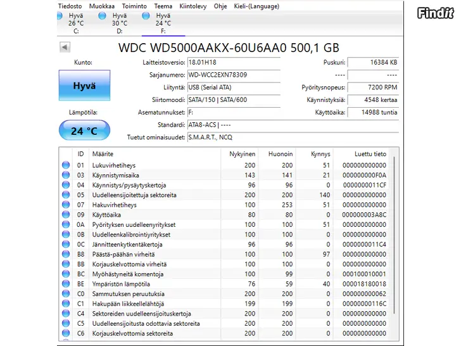
Task: Click the 24 °C temperature button
Action: pos(84,131)
